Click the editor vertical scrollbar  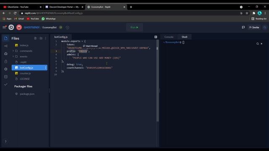point(157,81)
